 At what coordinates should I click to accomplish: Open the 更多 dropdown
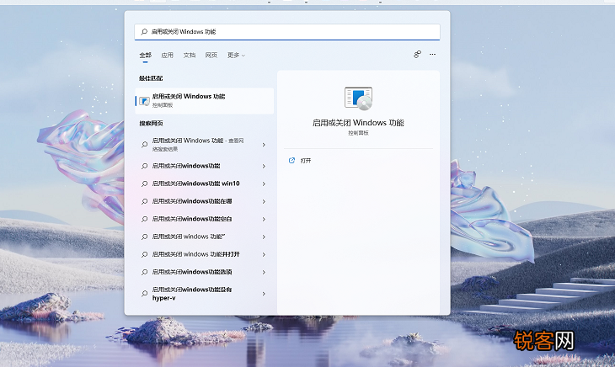[x=236, y=56]
